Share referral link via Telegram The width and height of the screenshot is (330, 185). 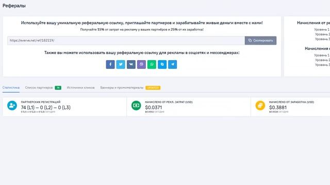(172, 64)
